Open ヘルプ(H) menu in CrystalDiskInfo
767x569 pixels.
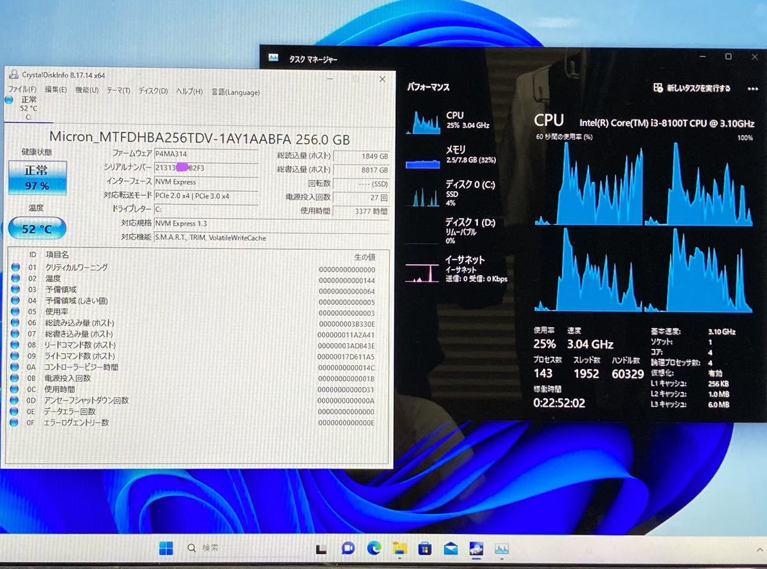189,92
